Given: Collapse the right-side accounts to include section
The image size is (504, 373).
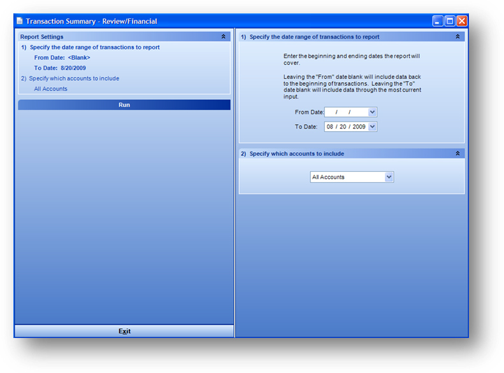Looking at the screenshot, I should click(457, 153).
